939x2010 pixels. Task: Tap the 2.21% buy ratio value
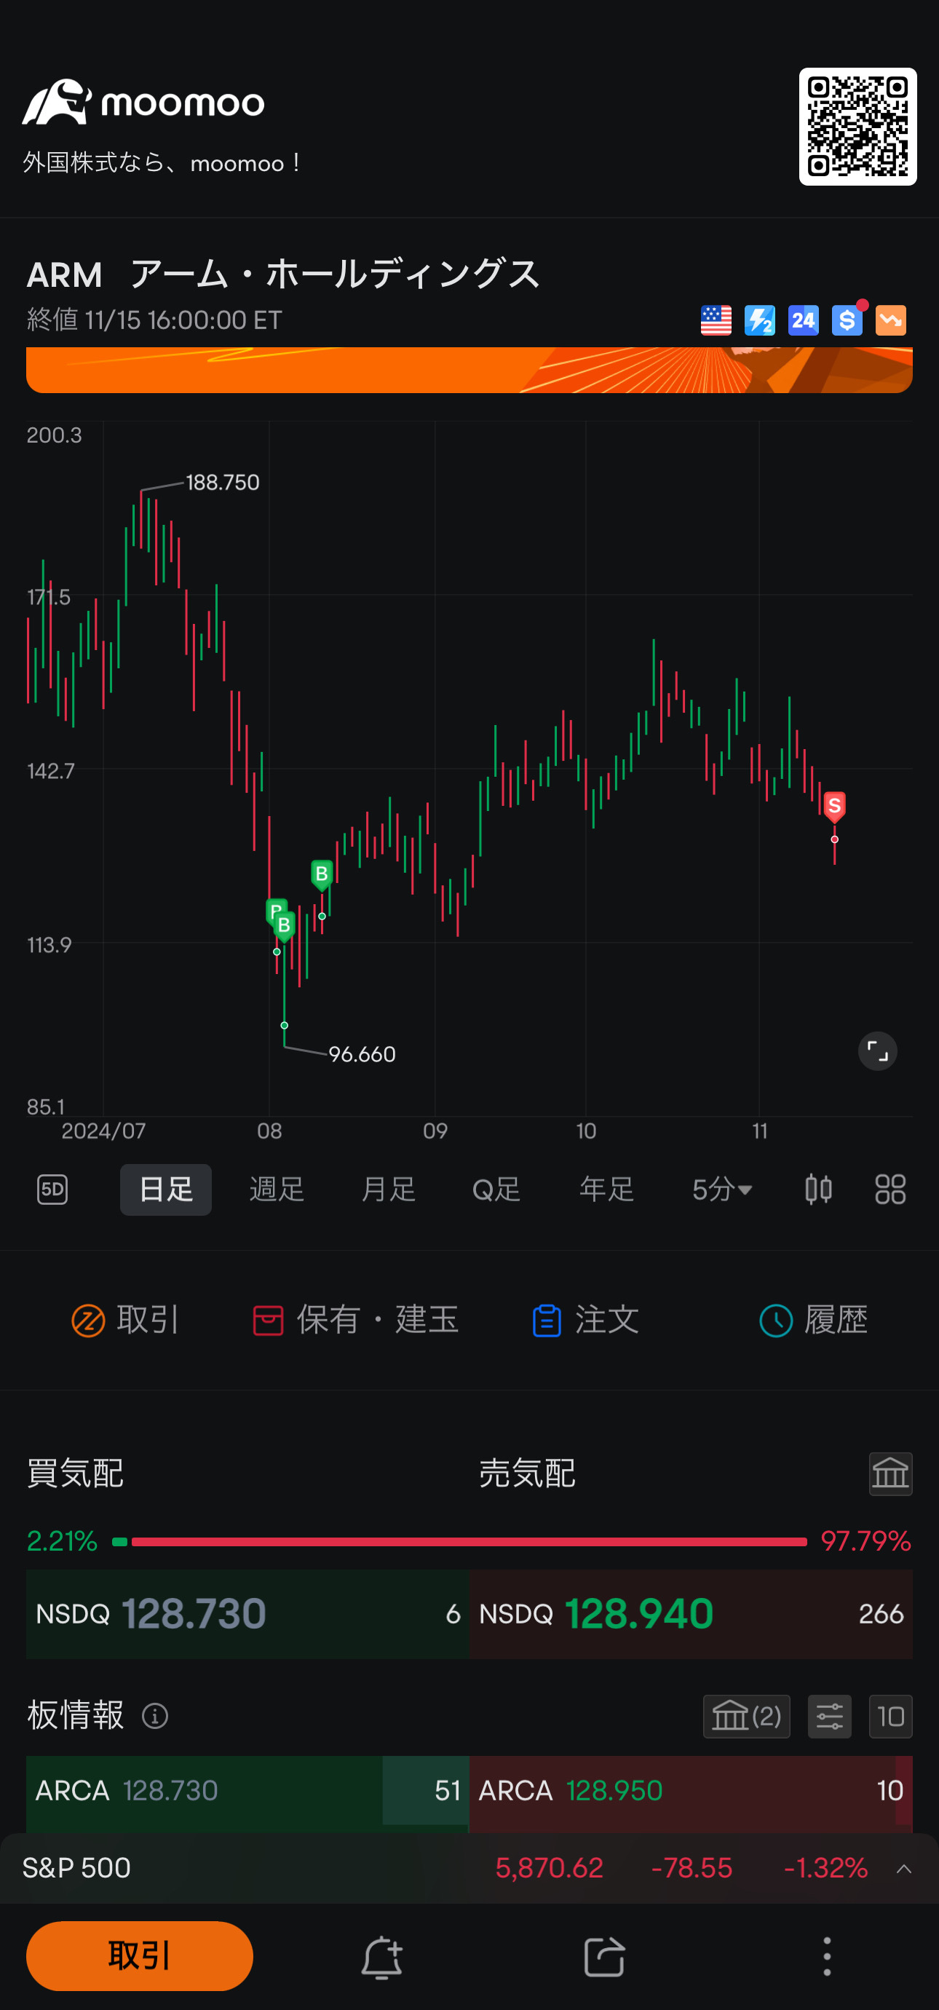[62, 1541]
